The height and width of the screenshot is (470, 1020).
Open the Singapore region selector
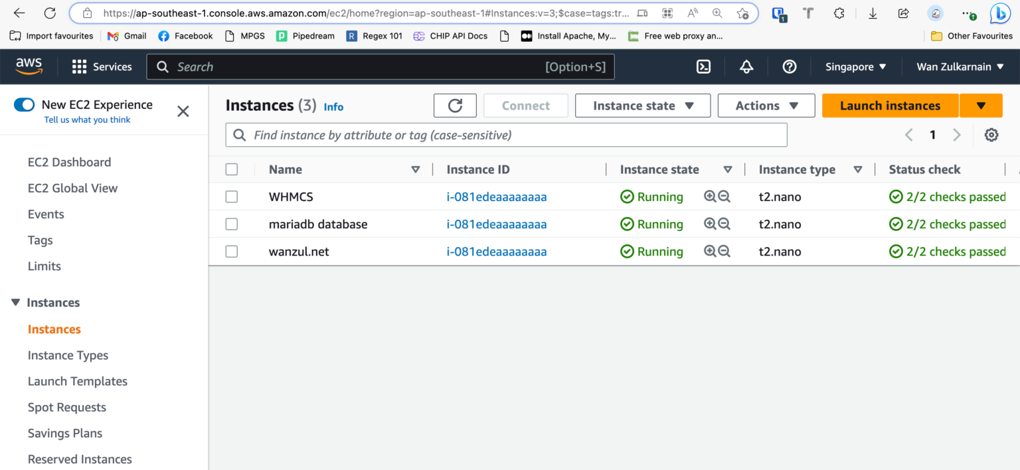[855, 66]
